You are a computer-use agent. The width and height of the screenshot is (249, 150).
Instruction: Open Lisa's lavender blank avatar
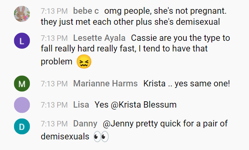[x=22, y=105]
